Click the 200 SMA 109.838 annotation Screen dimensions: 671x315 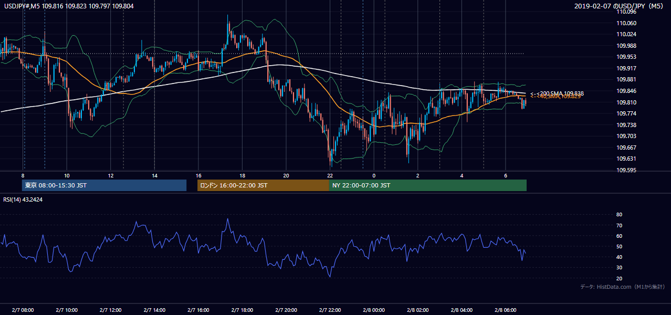[x=557, y=93]
